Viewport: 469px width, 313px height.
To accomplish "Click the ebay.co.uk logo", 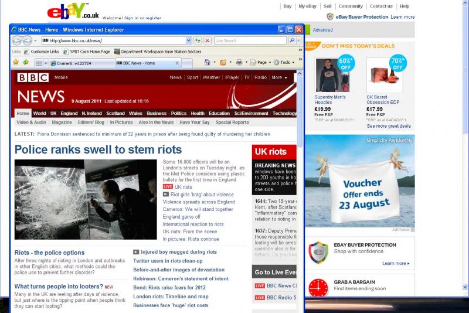I will point(73,11).
